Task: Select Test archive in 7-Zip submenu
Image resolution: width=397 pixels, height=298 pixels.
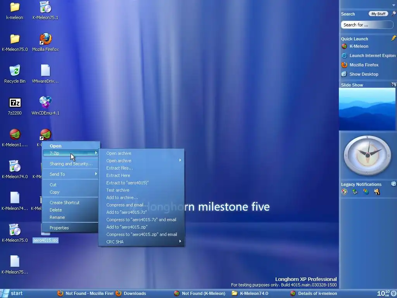Action: pyautogui.click(x=141, y=190)
